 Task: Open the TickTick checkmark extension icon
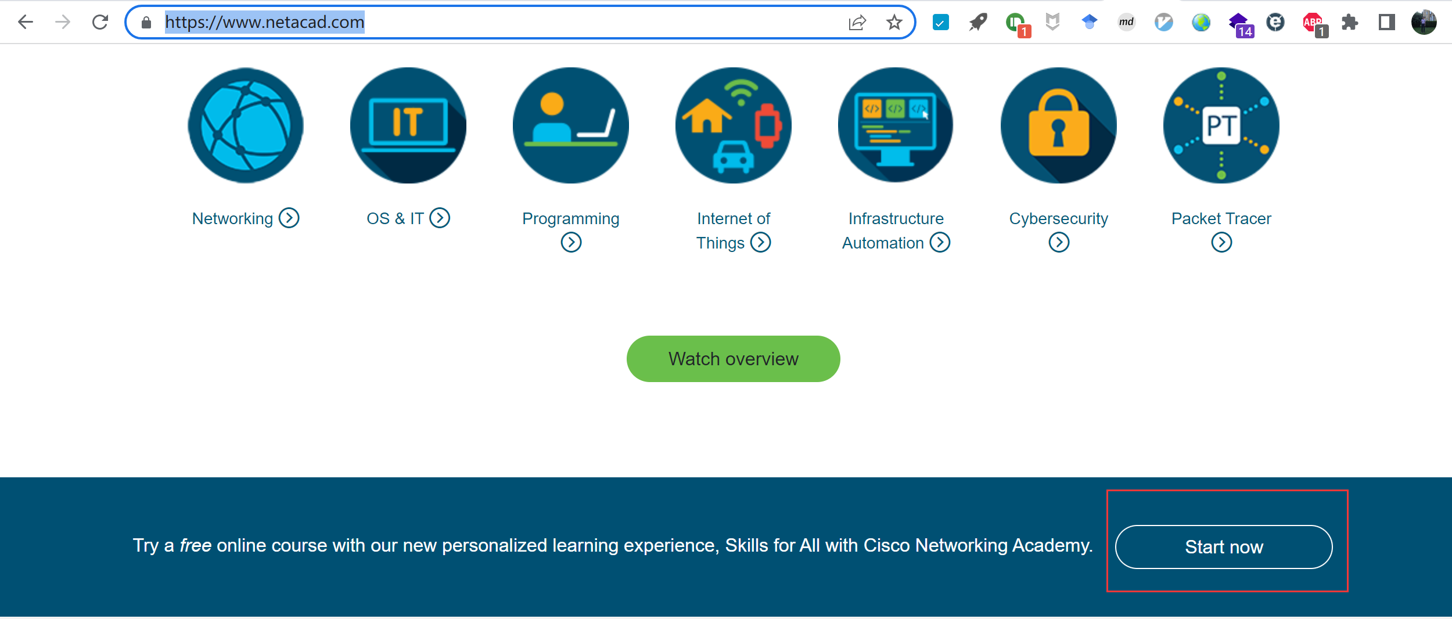coord(941,22)
